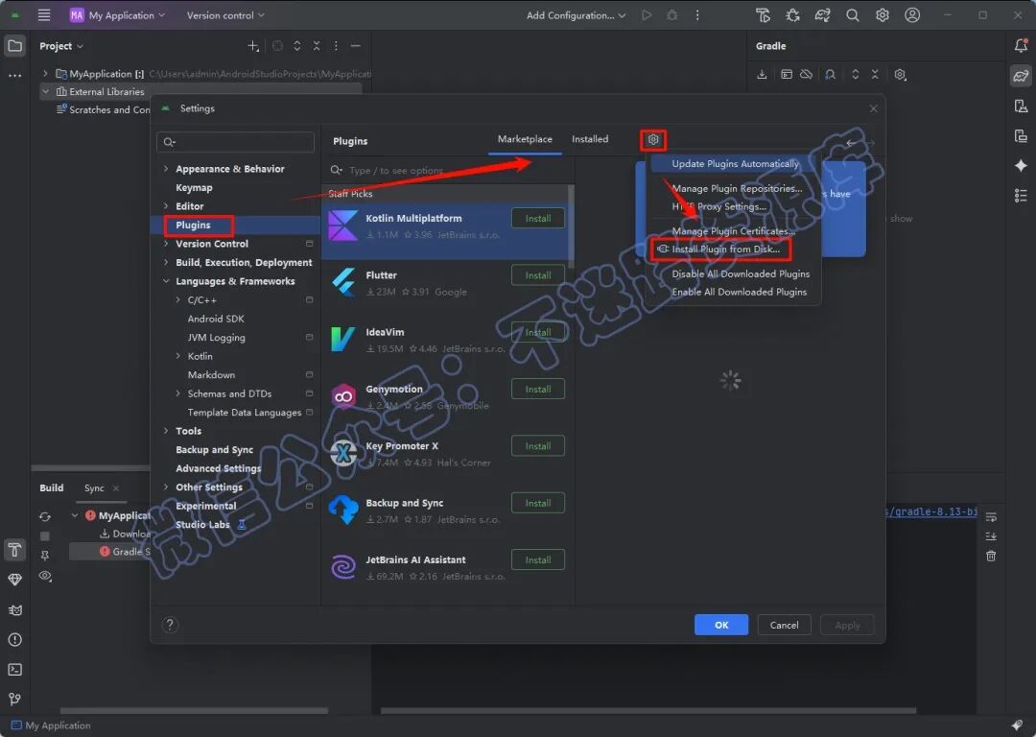This screenshot has height=737, width=1036.
Task: Click the Settings dialog help question mark
Action: coord(170,625)
